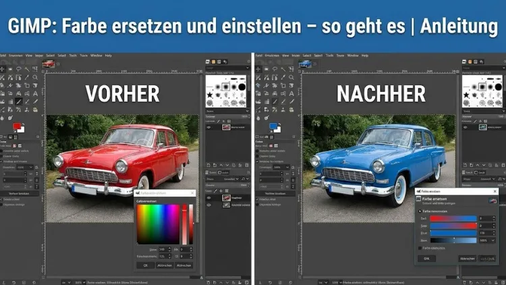Open the Tools menu in VORHER window
The image size is (506, 285).
click(73, 55)
